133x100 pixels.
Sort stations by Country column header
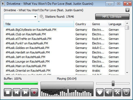(82, 24)
